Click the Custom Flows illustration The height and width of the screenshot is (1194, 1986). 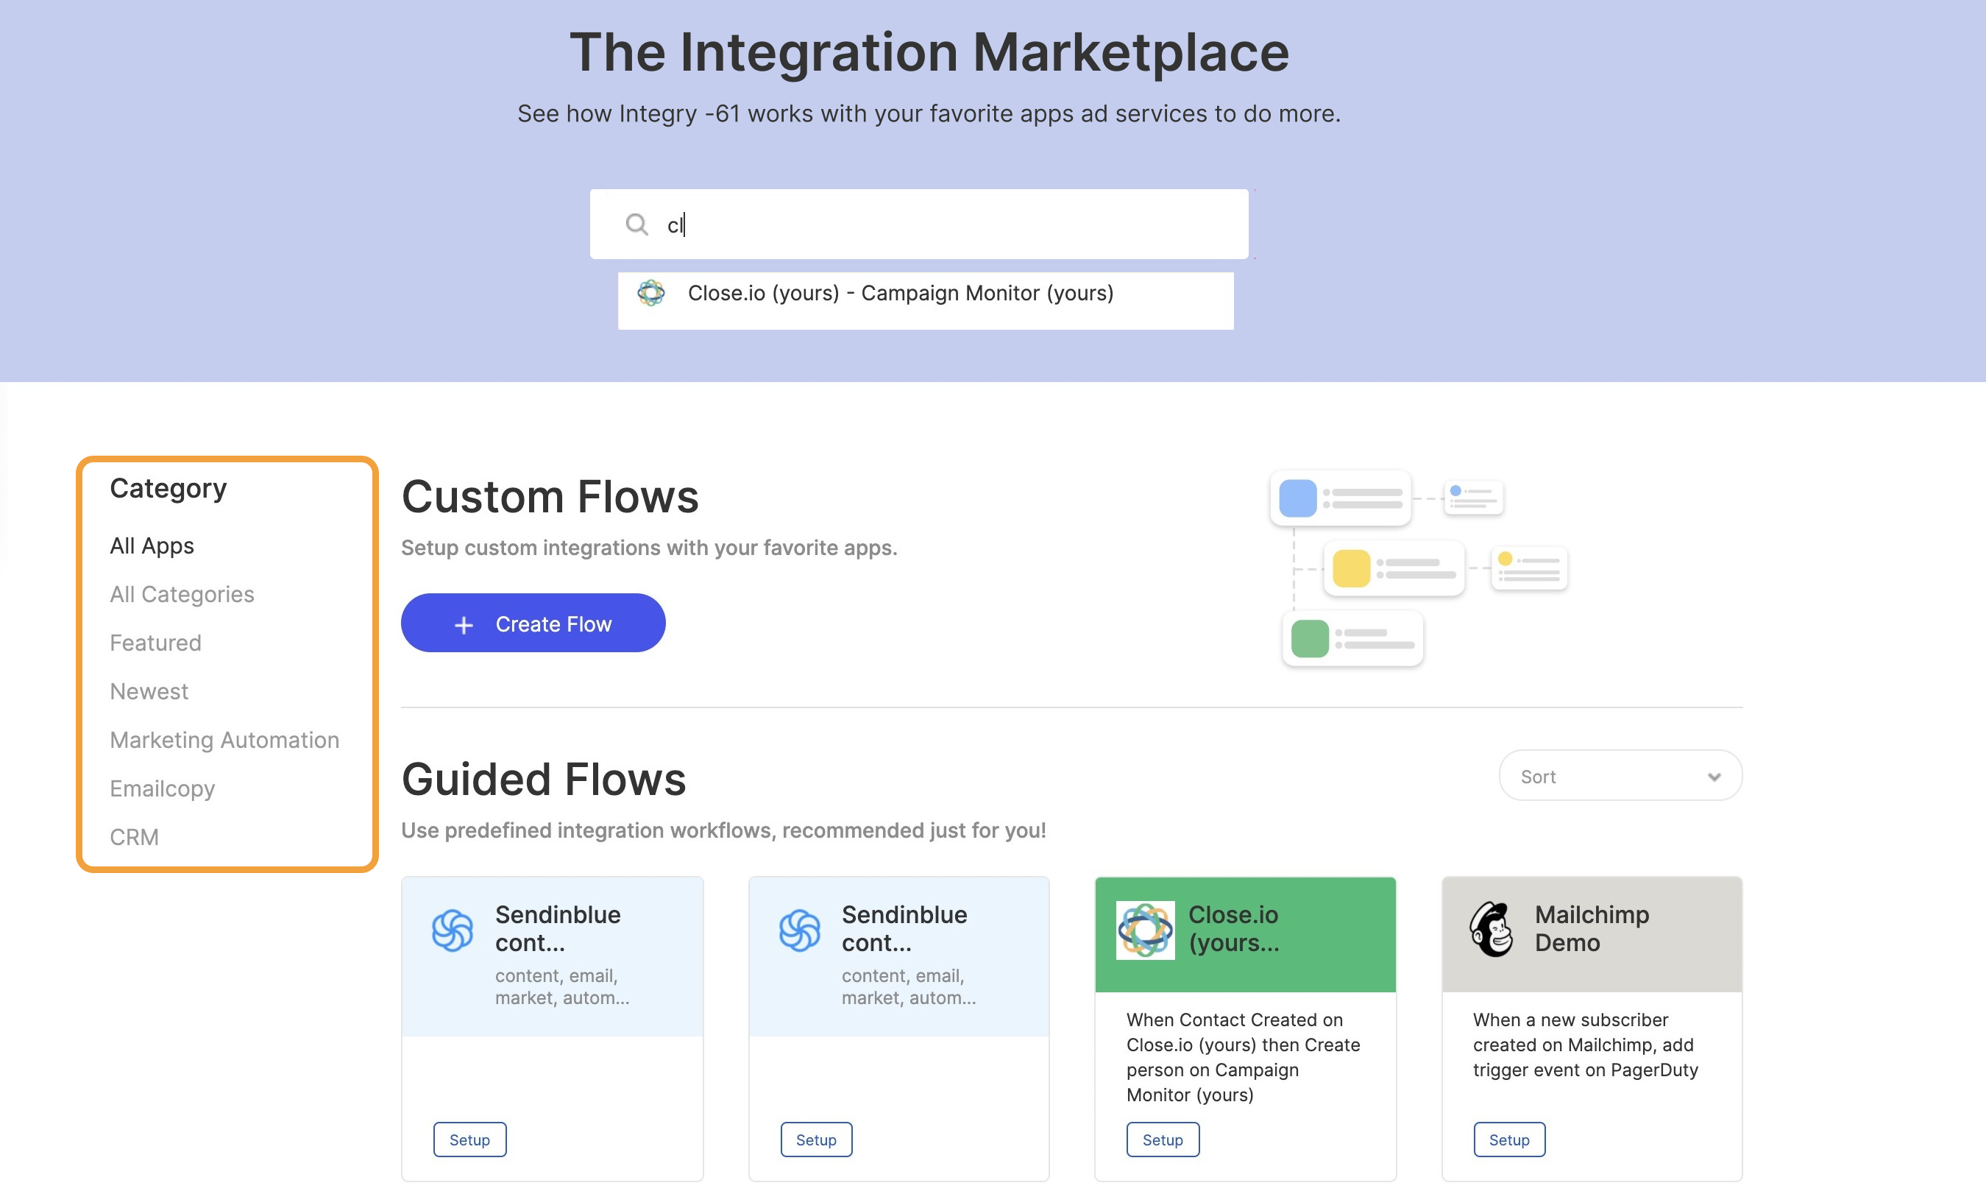click(1419, 569)
